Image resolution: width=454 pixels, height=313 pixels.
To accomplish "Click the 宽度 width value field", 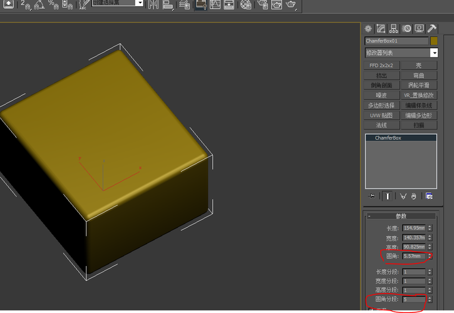I will 414,238.
